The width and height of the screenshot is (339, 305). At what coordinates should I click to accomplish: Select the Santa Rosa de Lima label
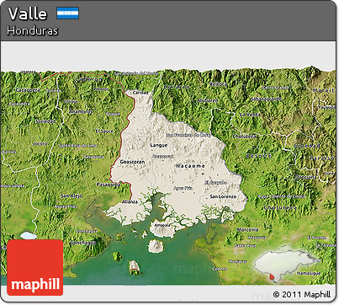click(78, 146)
